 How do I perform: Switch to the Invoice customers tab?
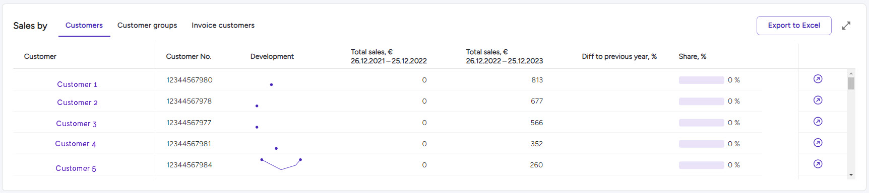point(223,25)
